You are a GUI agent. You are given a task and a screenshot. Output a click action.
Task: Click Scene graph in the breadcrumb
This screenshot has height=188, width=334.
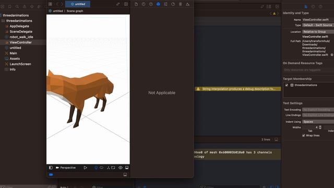[x=75, y=11]
